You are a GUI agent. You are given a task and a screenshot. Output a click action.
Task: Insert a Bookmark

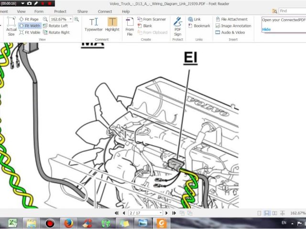point(199,26)
